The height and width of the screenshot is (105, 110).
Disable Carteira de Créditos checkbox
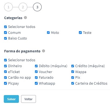(73, 83)
